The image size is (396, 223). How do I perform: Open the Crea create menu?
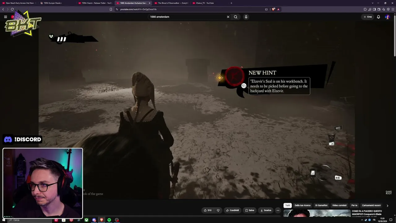point(368,17)
